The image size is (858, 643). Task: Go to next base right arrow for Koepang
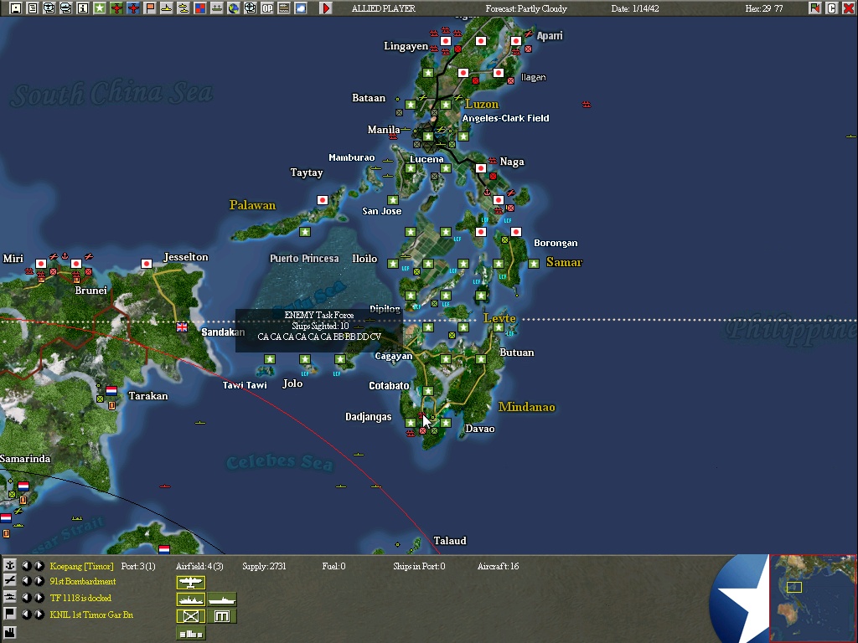click(39, 565)
